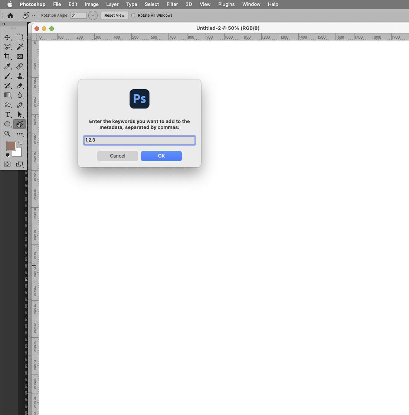
Task: Click the Home icon in the options bar
Action: 10,15
